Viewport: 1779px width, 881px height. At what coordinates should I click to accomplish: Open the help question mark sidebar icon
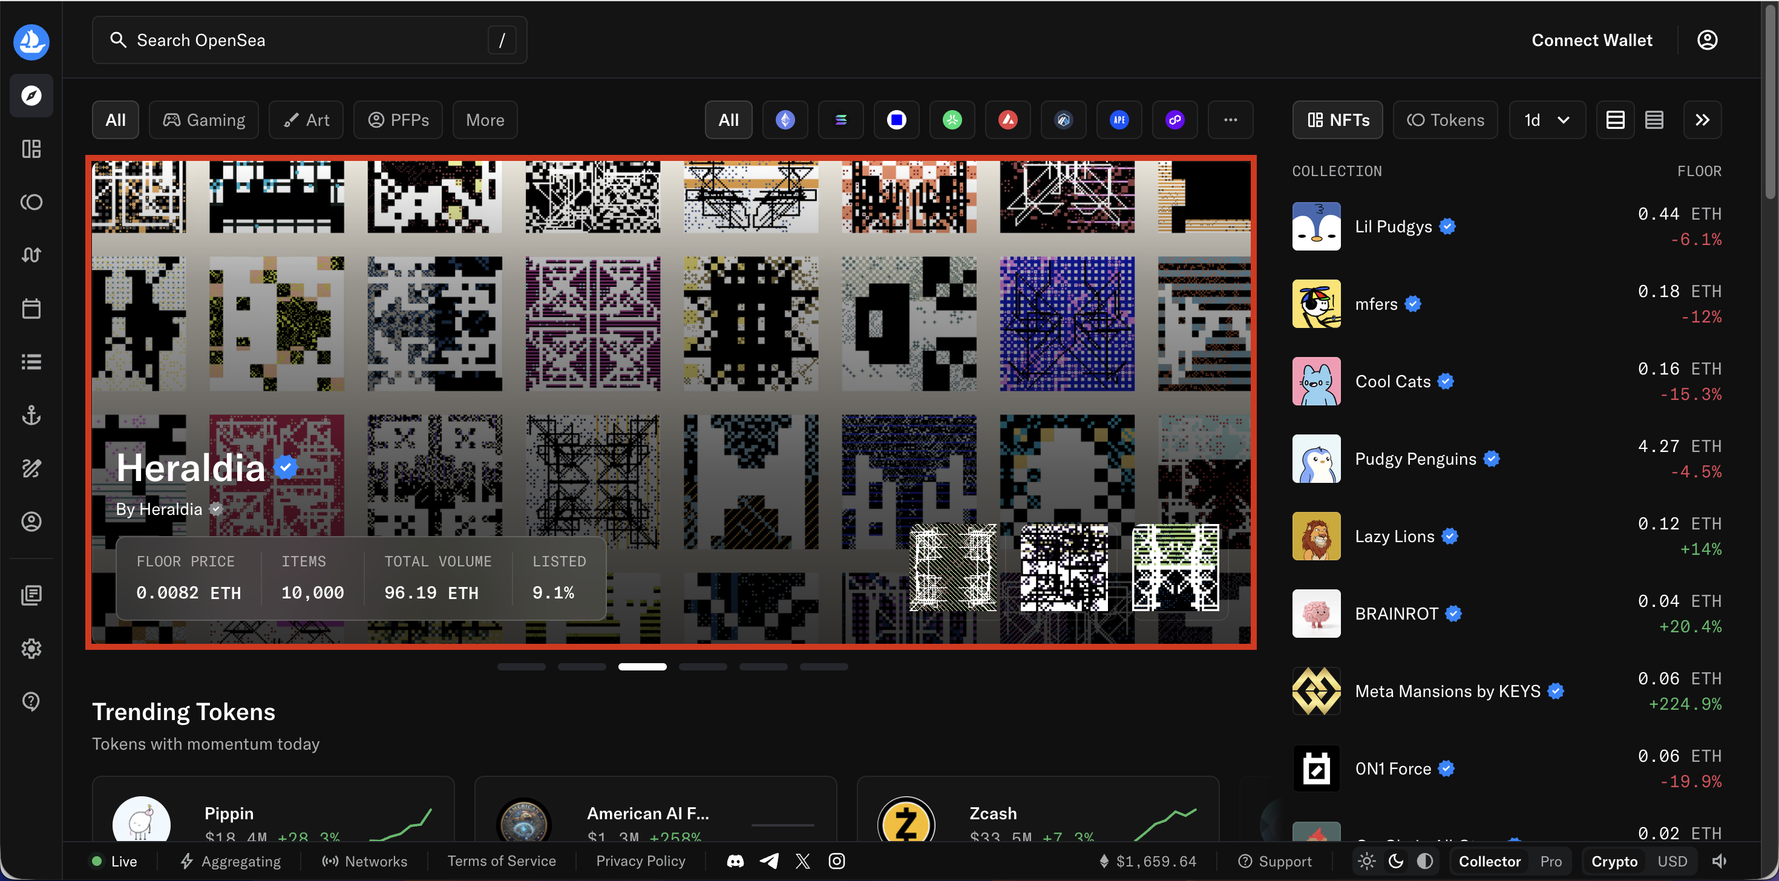pyautogui.click(x=31, y=701)
